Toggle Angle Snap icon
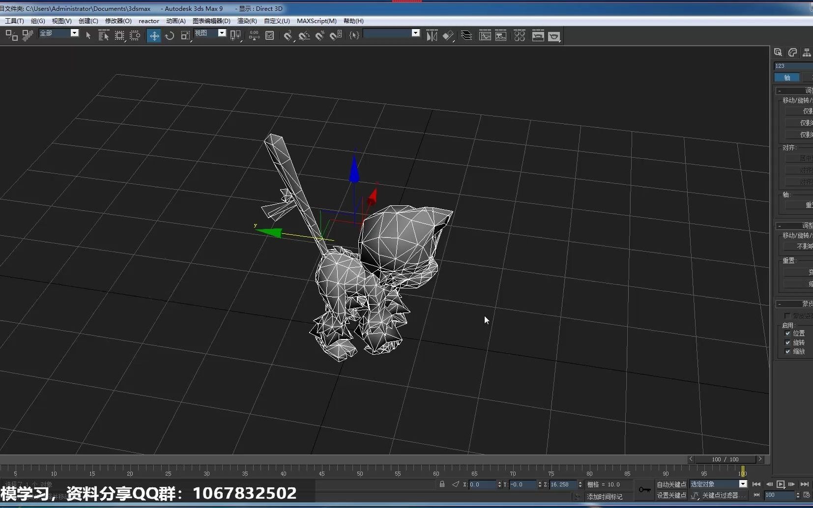Viewport: 813px width, 508px height. pyautogui.click(x=304, y=35)
